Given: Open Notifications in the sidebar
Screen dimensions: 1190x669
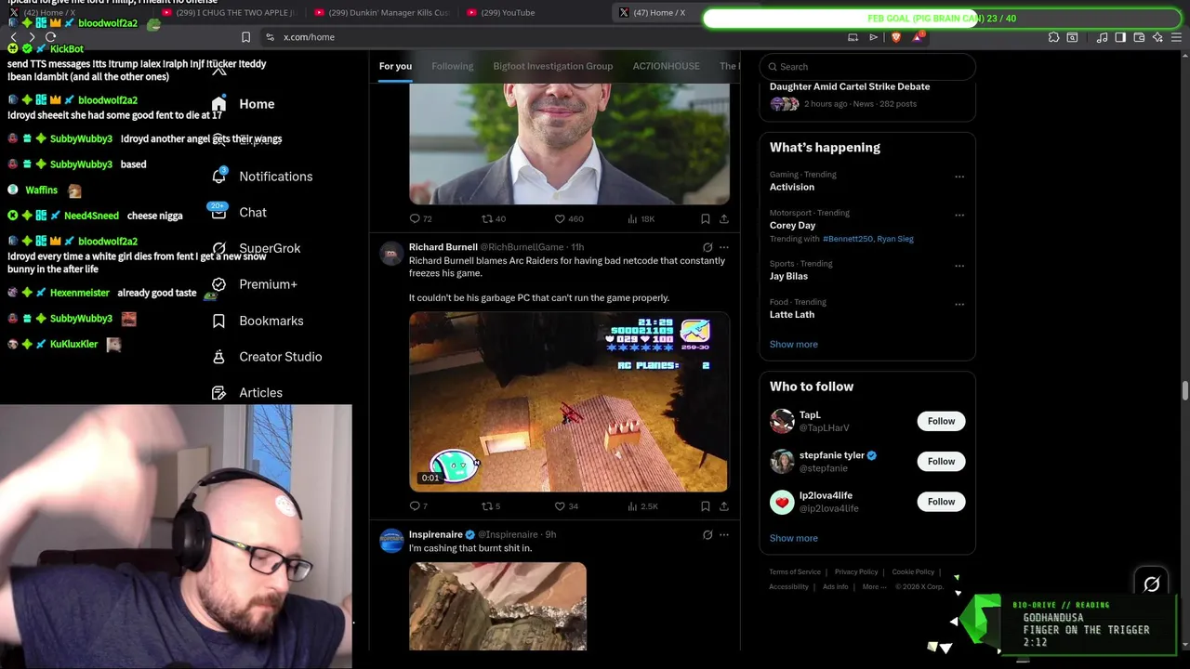Looking at the screenshot, I should 262,177.
